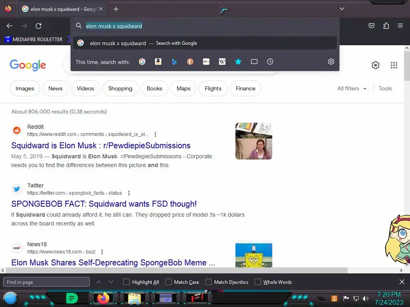The image size is (410, 307).
Task: Switch to Books results
Action: (x=154, y=88)
